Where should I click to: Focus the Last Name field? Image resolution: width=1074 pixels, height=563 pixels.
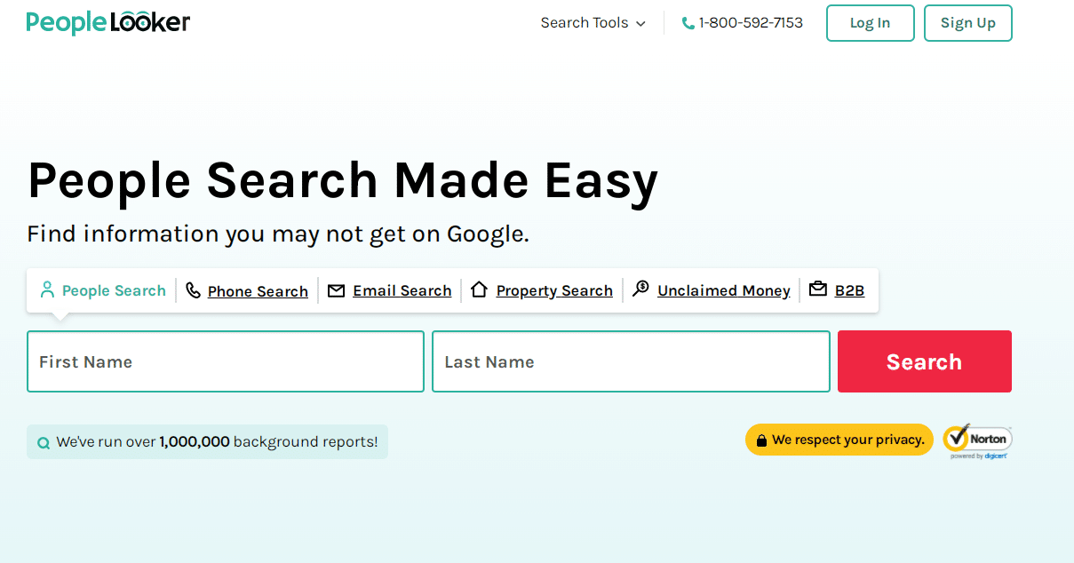(x=631, y=361)
